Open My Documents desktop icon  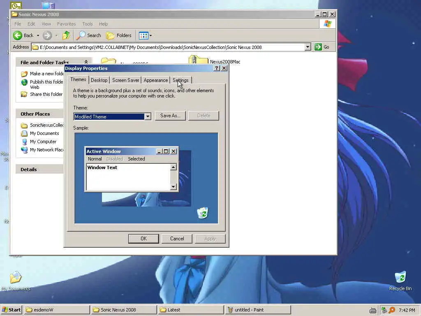(x=16, y=281)
